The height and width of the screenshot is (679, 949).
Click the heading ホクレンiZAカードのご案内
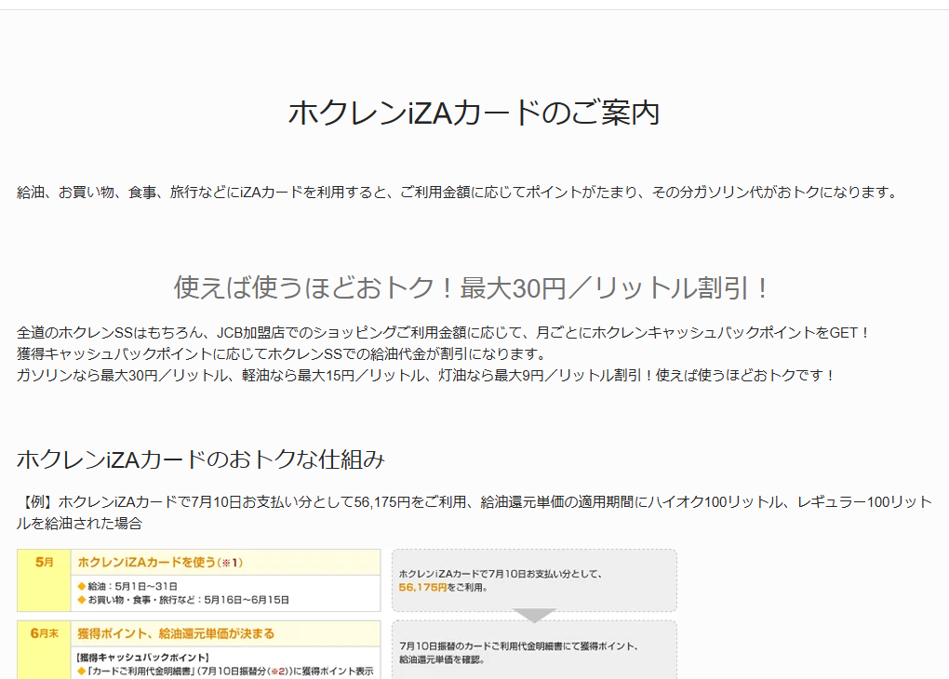[474, 113]
